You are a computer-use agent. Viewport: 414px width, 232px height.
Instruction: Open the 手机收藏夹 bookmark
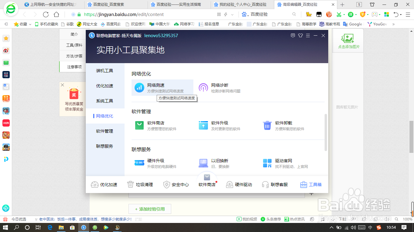pyautogui.click(x=46, y=24)
